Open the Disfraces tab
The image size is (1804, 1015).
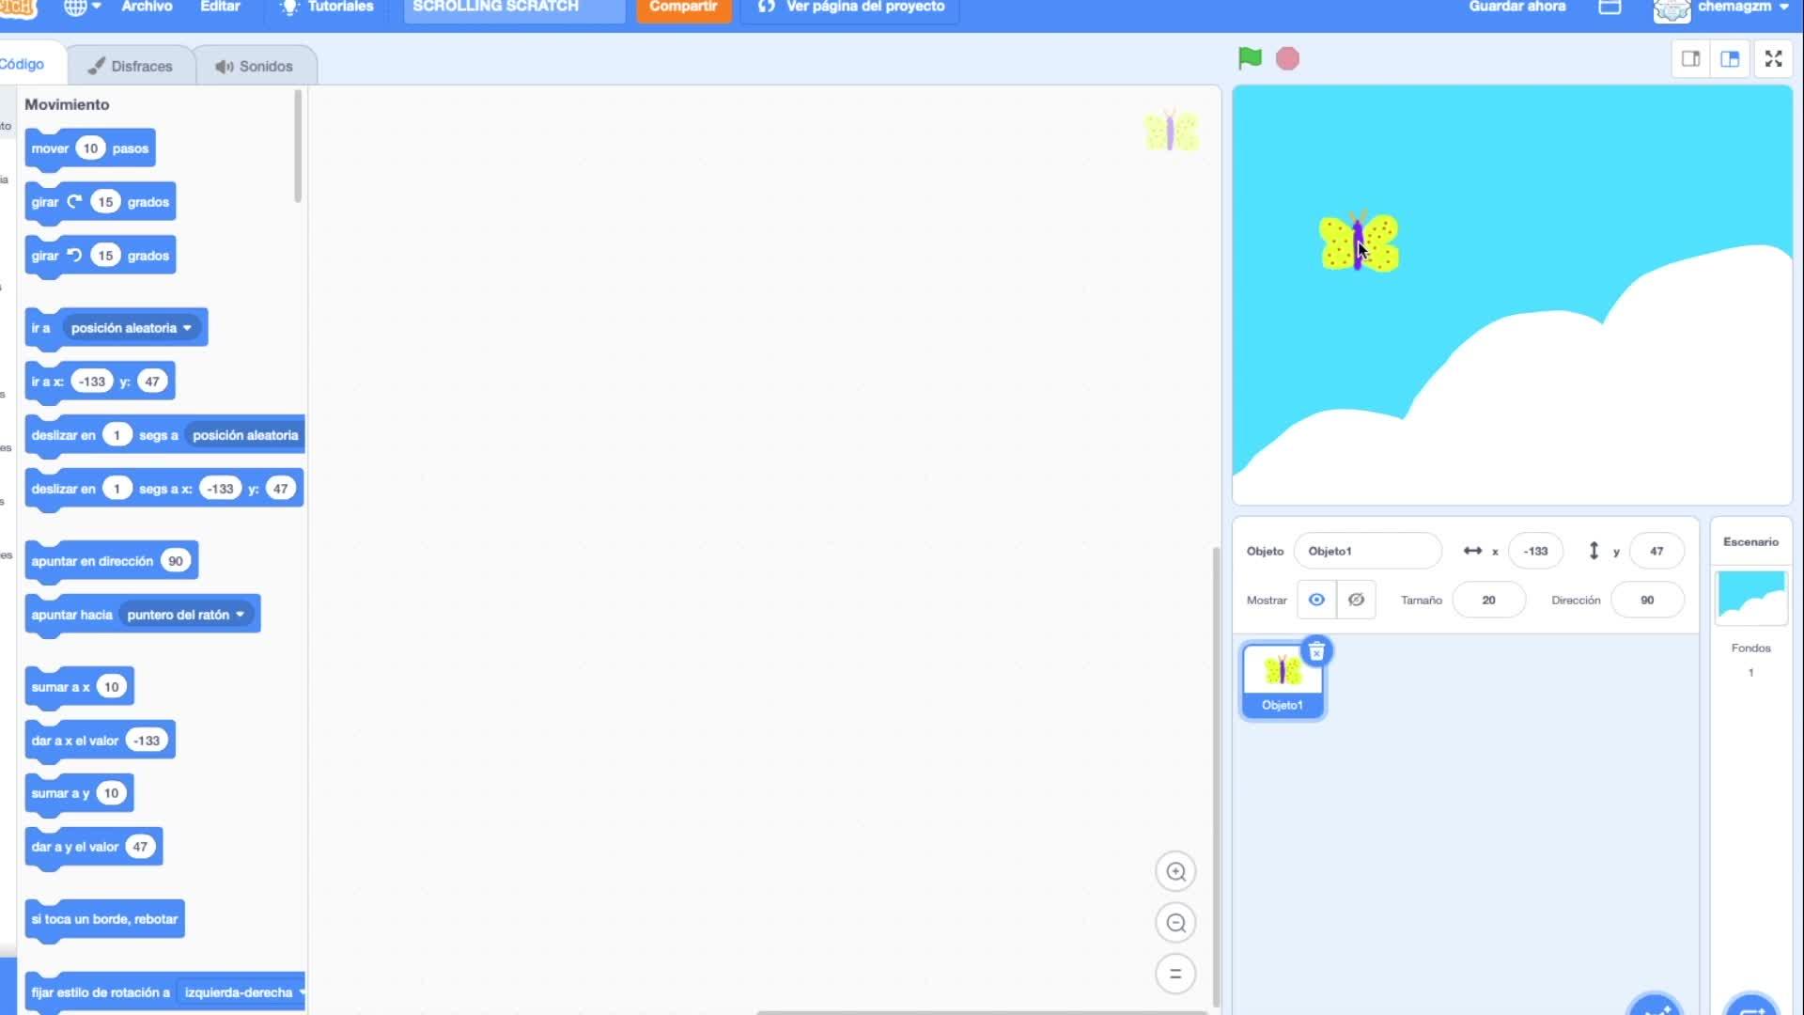[132, 66]
